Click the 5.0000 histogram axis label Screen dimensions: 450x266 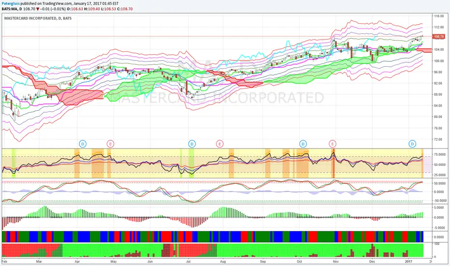[439, 207]
